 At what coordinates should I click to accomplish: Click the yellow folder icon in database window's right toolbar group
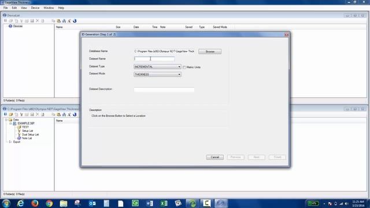tap(59, 114)
